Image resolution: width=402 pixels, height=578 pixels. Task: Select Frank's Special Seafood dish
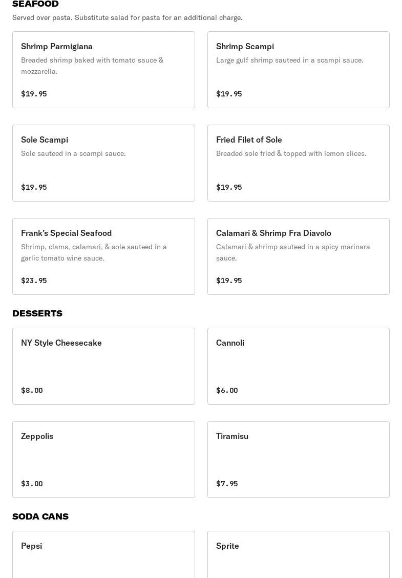pyautogui.click(x=103, y=256)
